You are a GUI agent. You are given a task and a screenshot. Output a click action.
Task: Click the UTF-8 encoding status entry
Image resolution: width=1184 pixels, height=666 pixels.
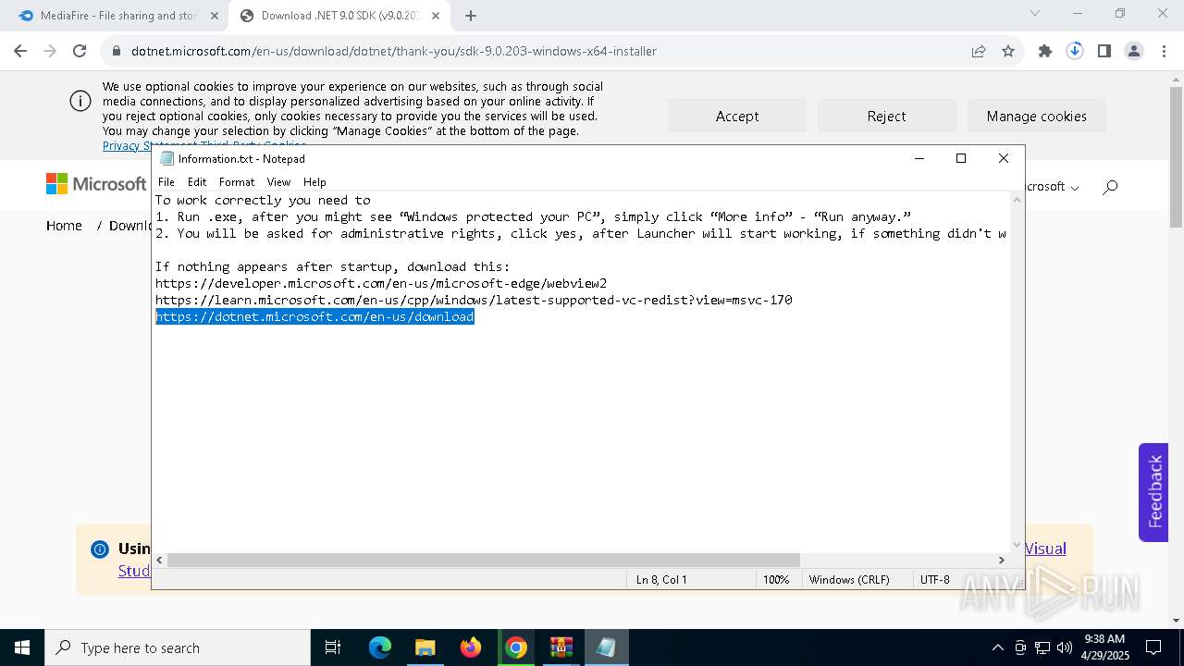click(934, 580)
